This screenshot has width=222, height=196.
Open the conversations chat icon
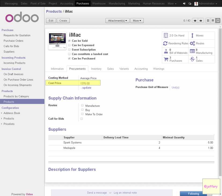190,3
